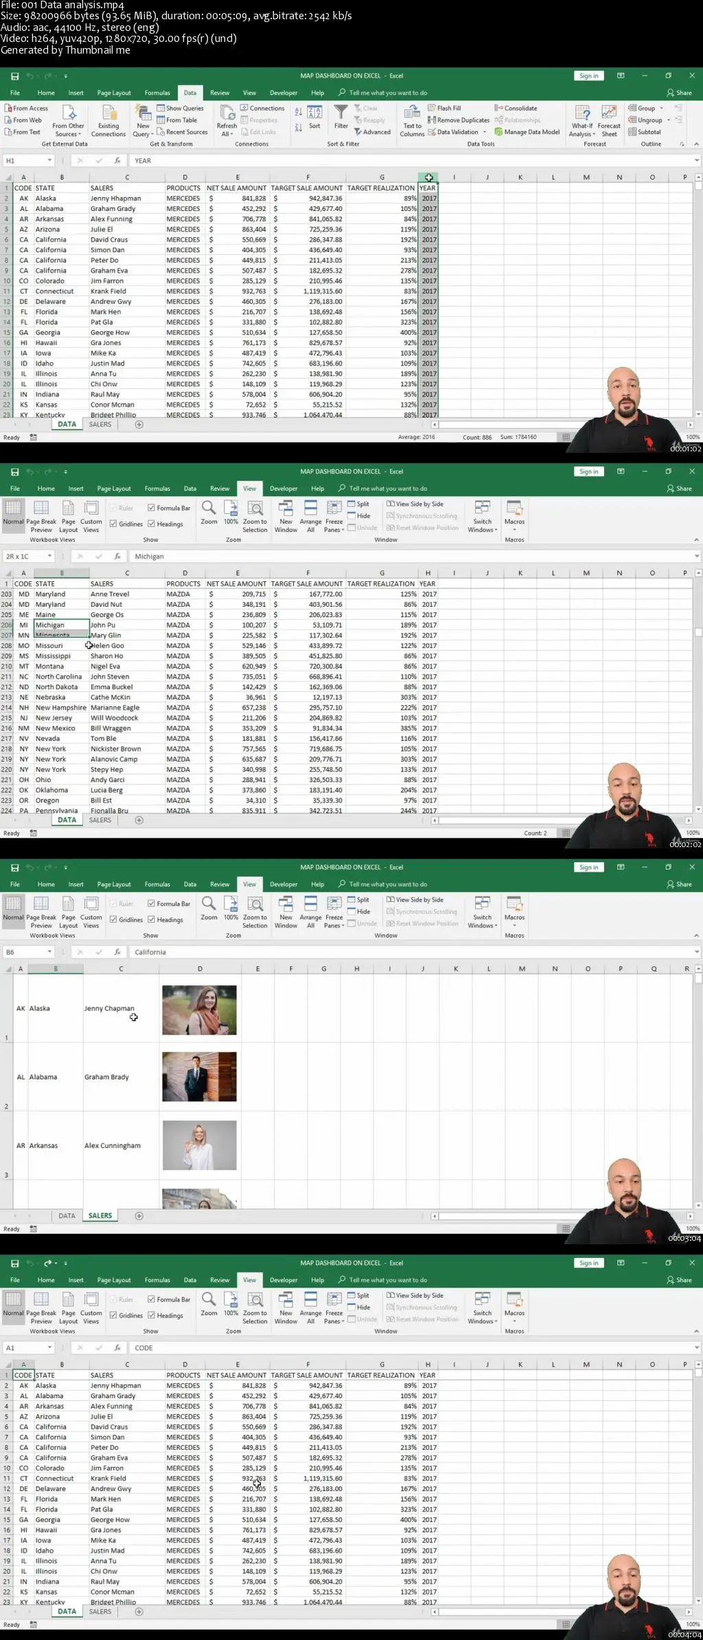
Task: Click Page Break Preview in 00:03:04 frame
Action: point(41,912)
